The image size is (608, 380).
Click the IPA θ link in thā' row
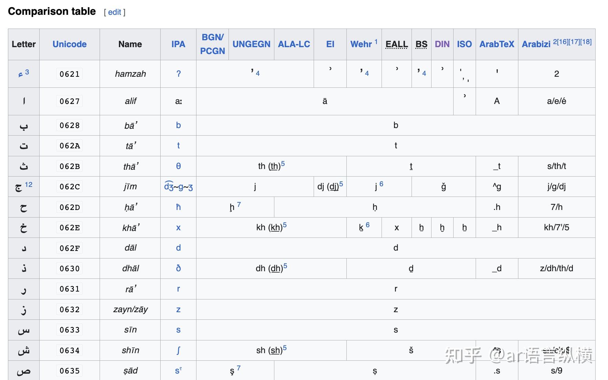178,166
